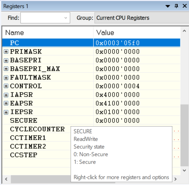Close the Registers 1 panel
This screenshot has height=185, width=189.
click(x=185, y=6)
